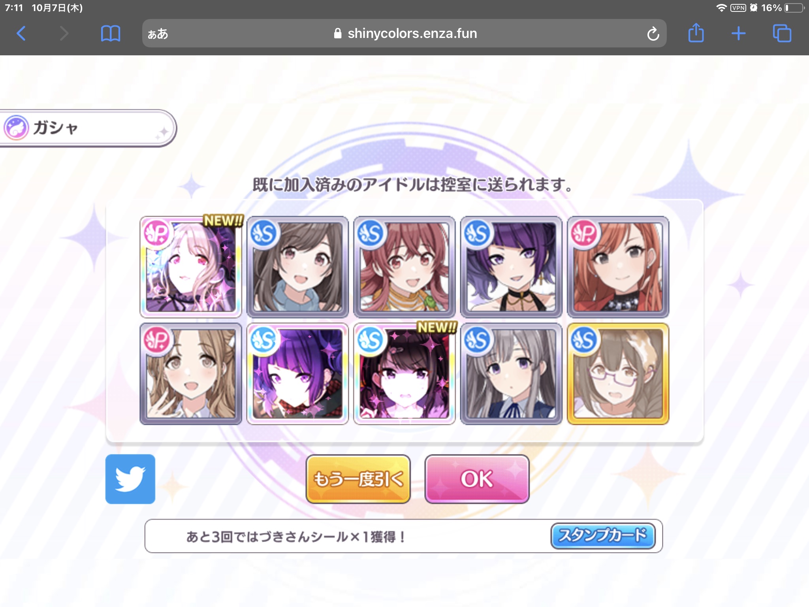This screenshot has height=607, width=809.
Task: Tap the ぁあ reader text-size control
Action: [x=158, y=34]
